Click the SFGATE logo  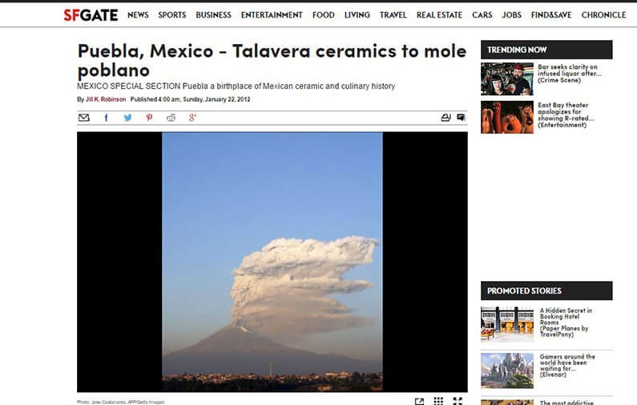91,15
